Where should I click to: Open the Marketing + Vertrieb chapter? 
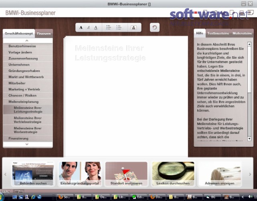[x=28, y=89]
